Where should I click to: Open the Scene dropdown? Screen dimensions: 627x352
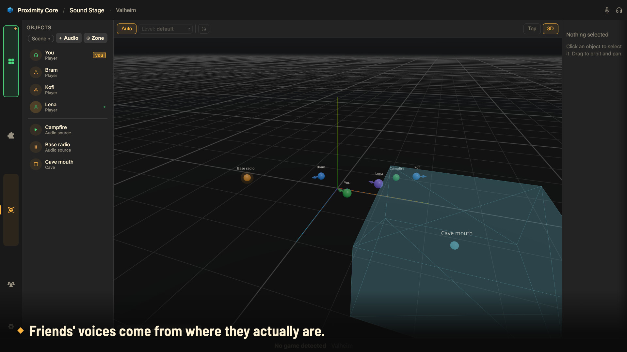41,38
